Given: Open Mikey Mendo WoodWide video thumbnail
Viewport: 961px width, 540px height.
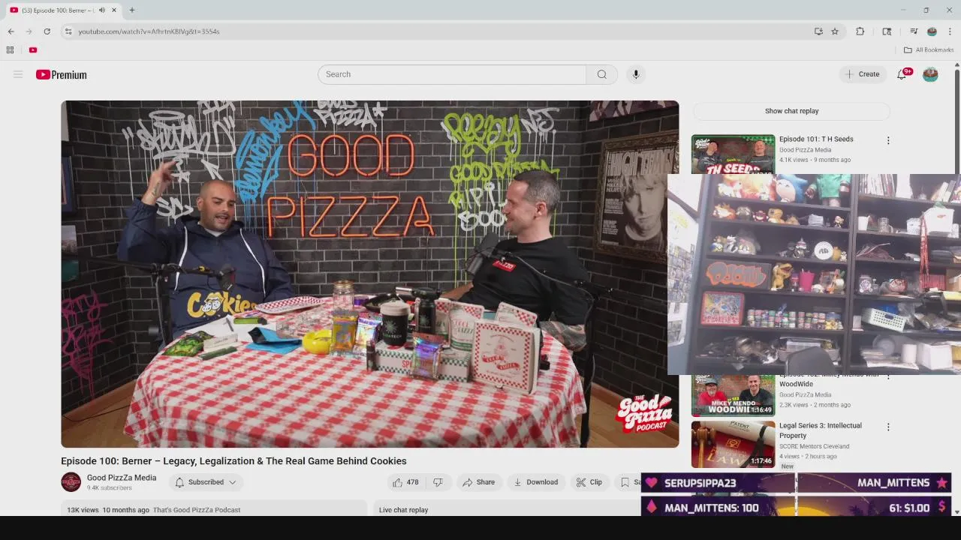Looking at the screenshot, I should tap(733, 395).
